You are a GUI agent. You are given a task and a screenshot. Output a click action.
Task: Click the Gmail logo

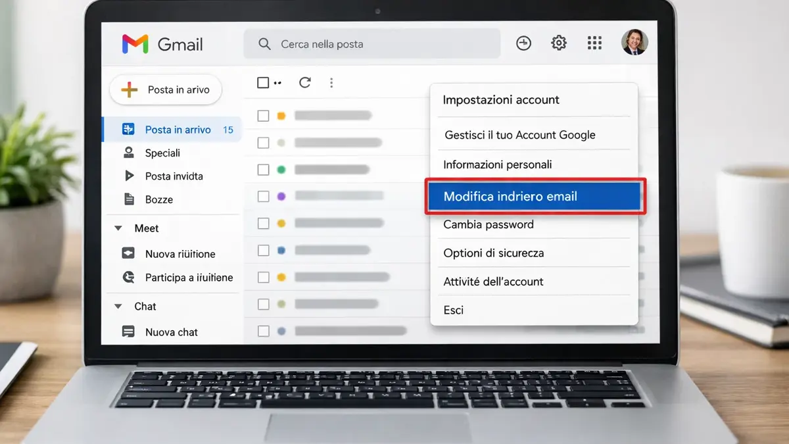(162, 44)
